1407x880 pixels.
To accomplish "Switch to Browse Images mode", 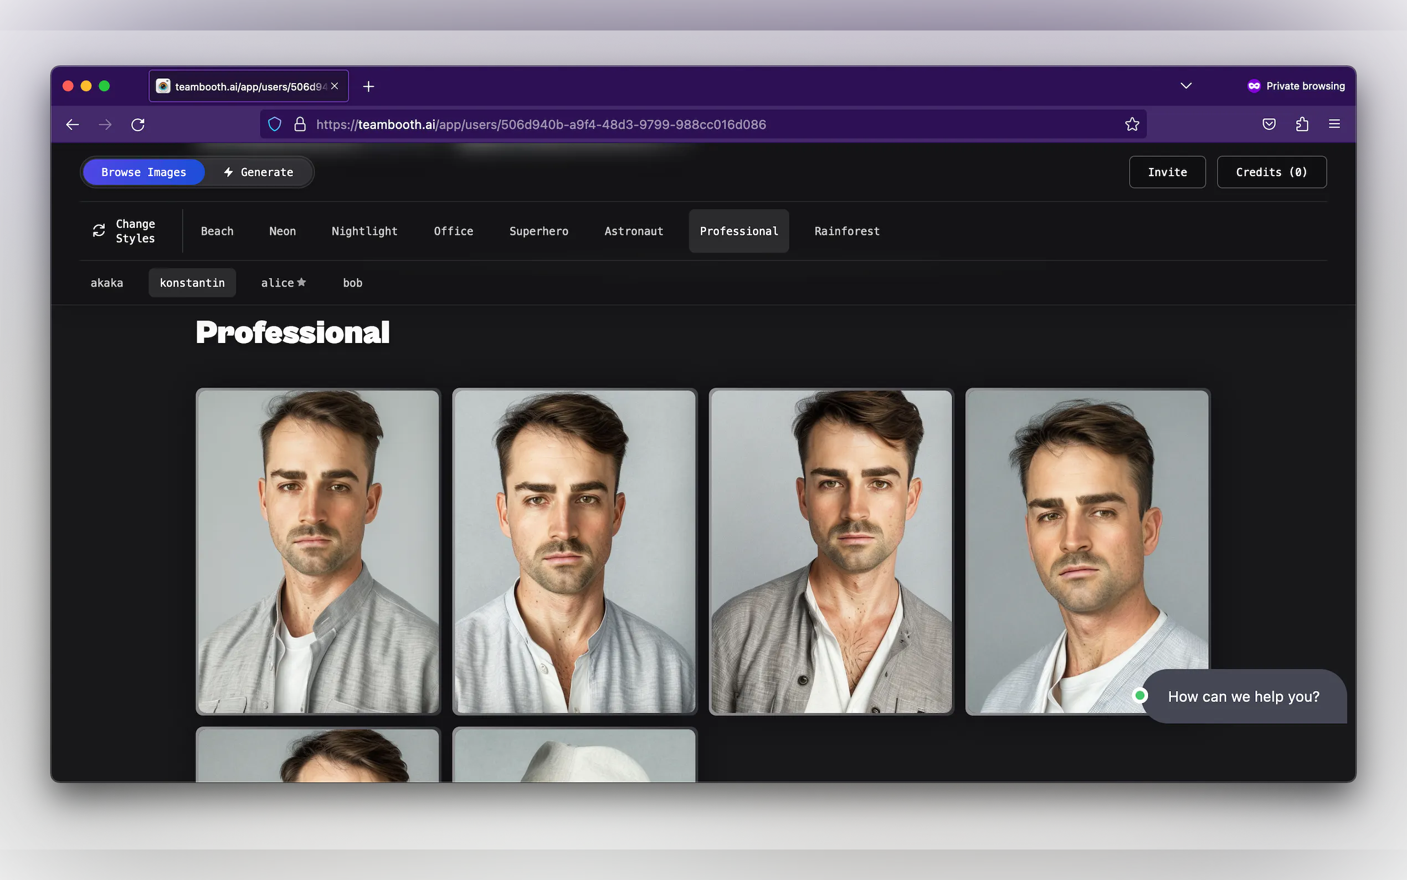I will [x=143, y=172].
